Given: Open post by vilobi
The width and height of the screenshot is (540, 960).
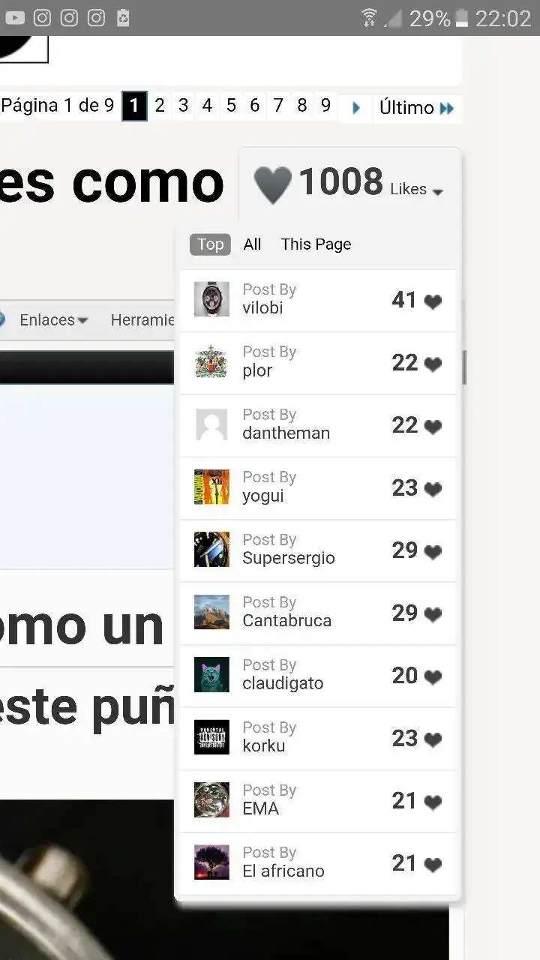Looking at the screenshot, I should tap(318, 300).
